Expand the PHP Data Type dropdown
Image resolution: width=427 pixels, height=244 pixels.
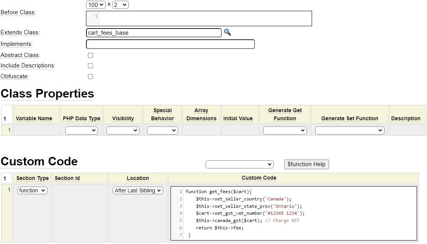pos(81,131)
